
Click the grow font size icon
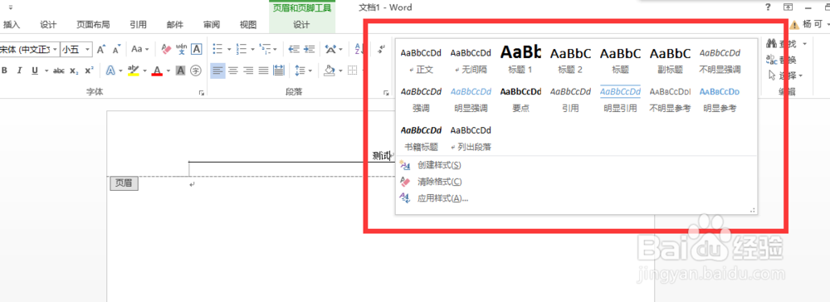(101, 49)
